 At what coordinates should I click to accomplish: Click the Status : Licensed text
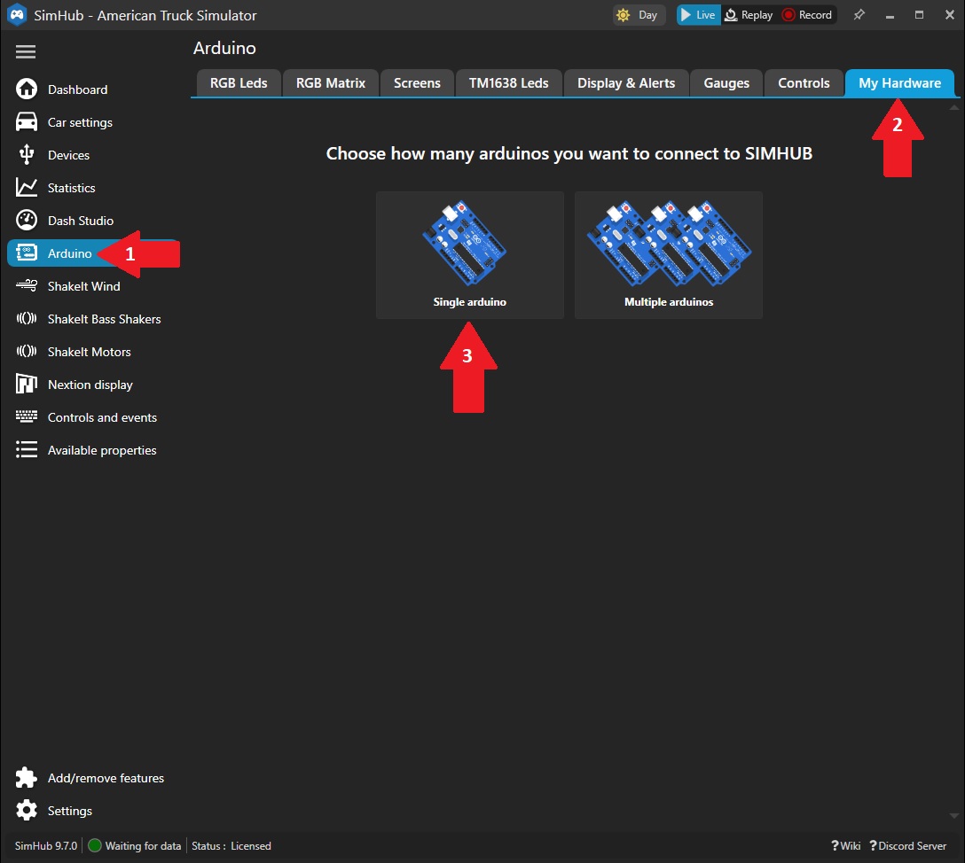tap(231, 846)
